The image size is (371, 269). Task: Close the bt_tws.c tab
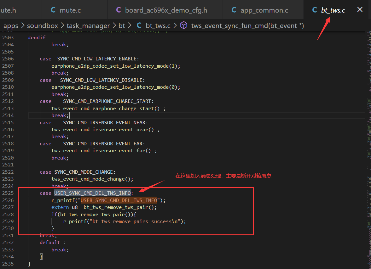pyautogui.click(x=360, y=10)
